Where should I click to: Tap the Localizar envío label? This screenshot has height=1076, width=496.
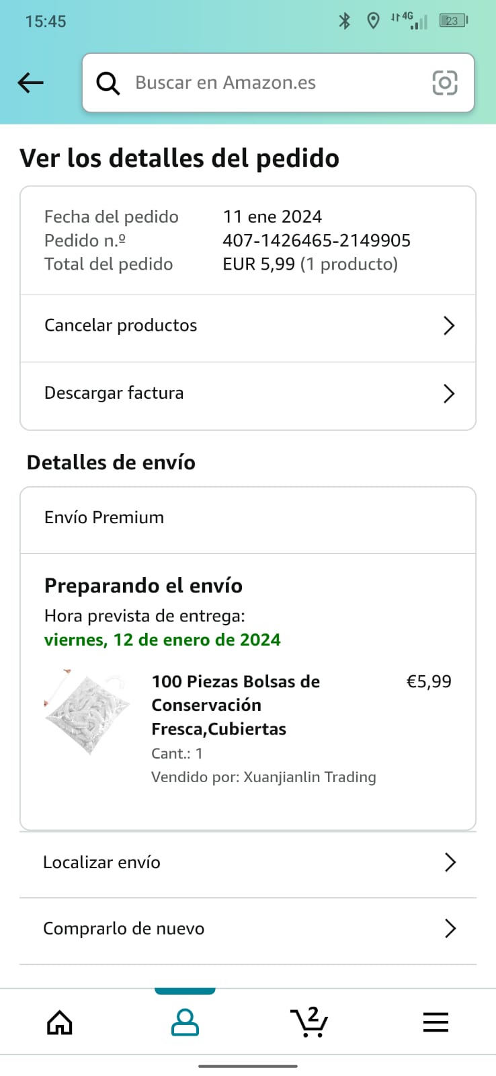[x=101, y=862]
